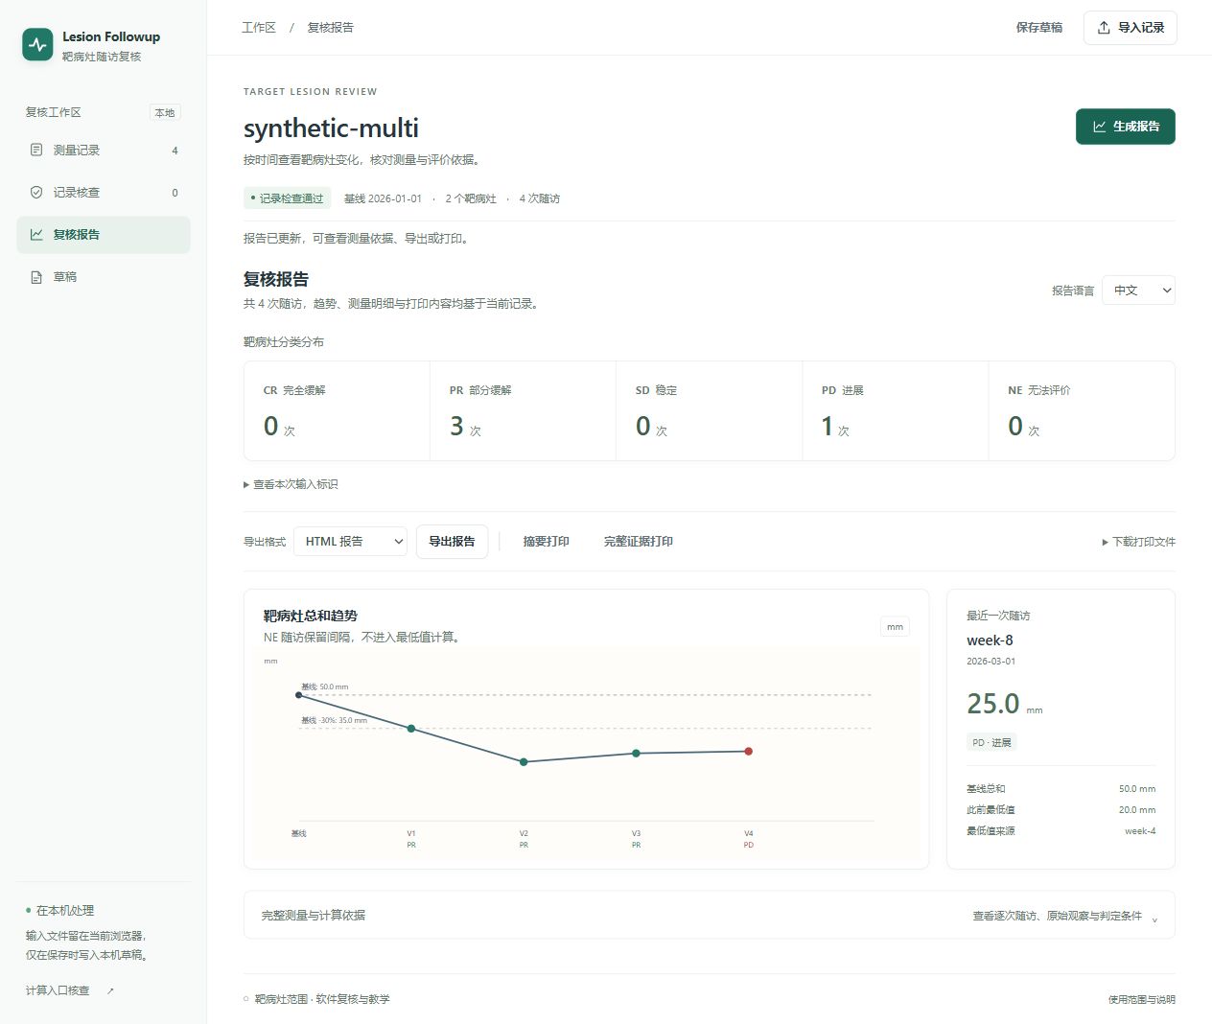The height and width of the screenshot is (1024, 1212).
Task: Click the PD · 进展 badge in latest visit
Action: click(x=991, y=743)
